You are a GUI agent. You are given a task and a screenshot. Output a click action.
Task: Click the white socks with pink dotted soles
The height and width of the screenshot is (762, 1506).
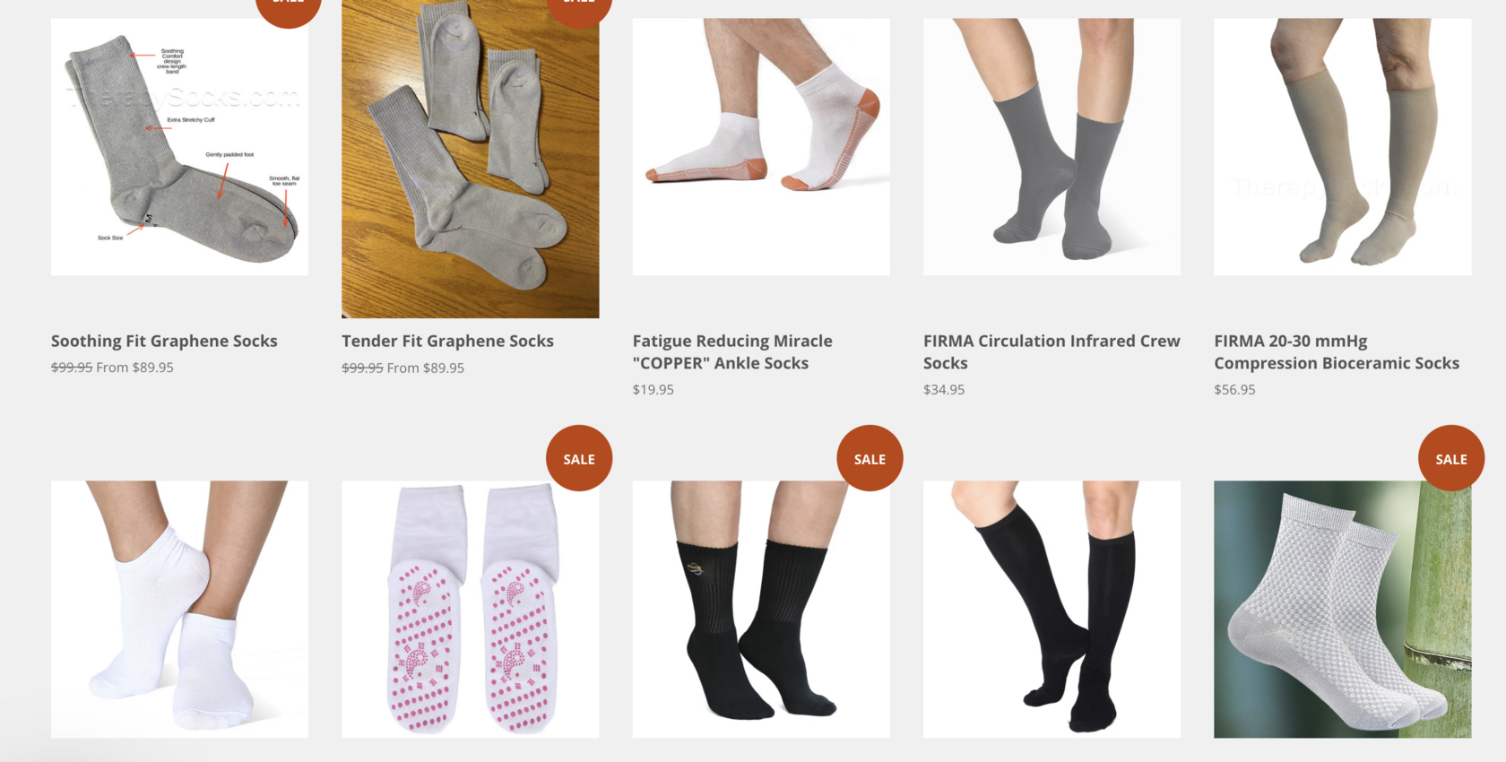tap(471, 610)
